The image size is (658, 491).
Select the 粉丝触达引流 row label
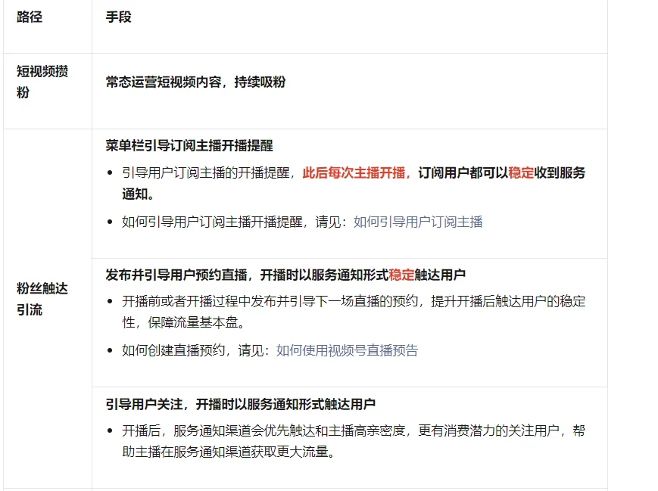42,299
